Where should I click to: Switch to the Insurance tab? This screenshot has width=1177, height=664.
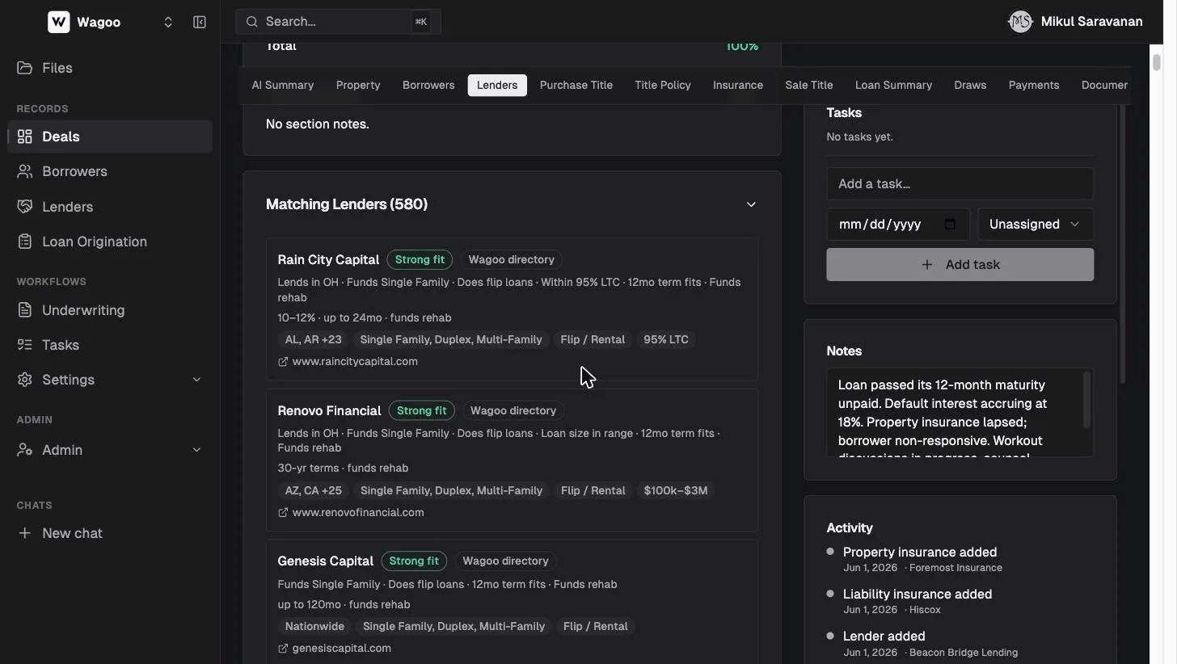click(738, 86)
